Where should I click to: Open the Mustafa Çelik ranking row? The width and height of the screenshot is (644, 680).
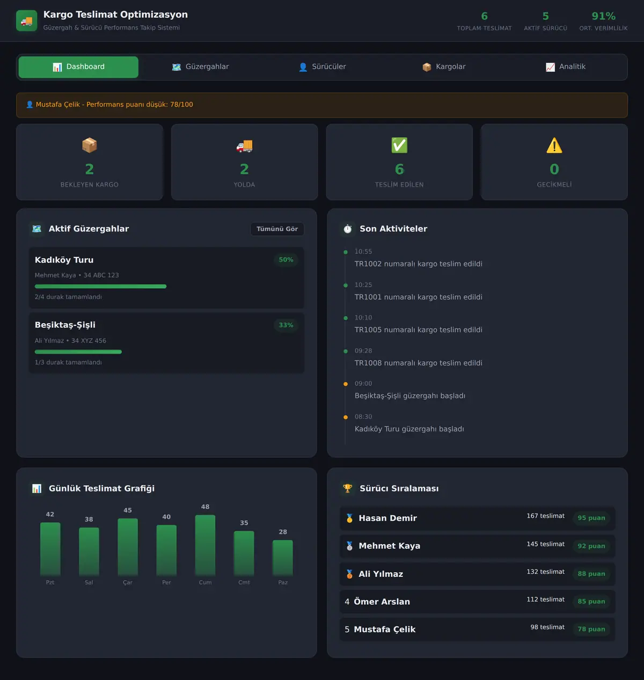(x=478, y=630)
